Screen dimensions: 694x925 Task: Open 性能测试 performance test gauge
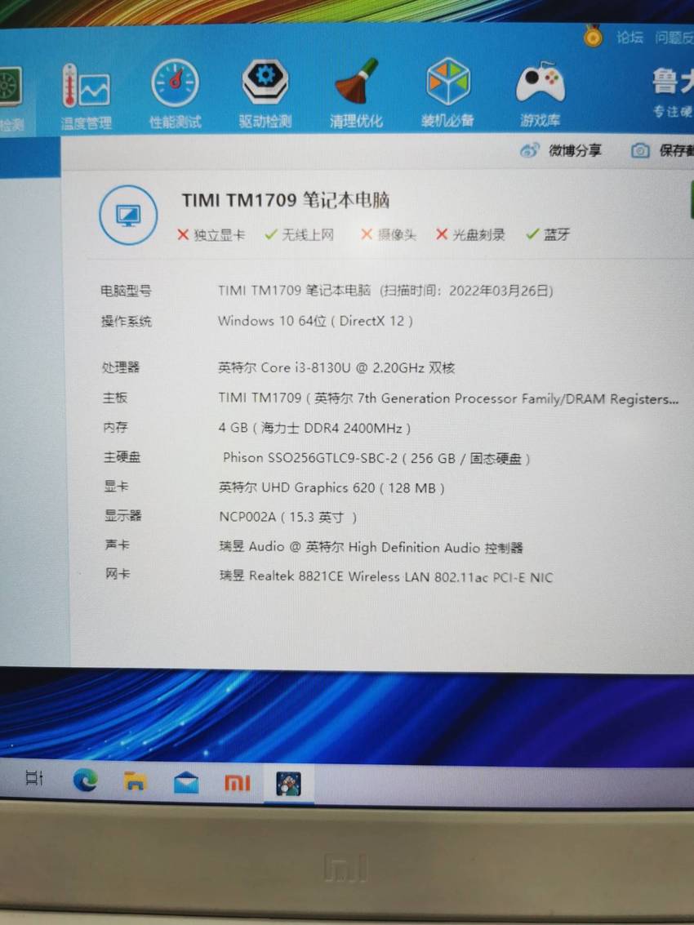point(176,94)
